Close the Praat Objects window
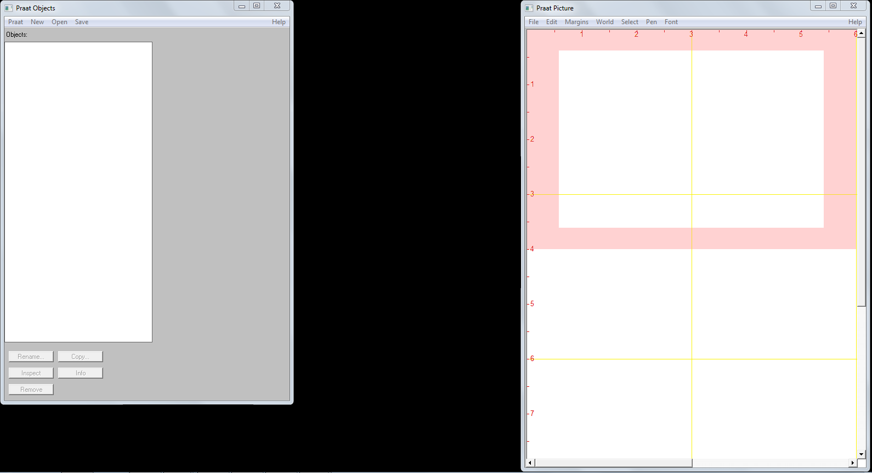872x473 pixels. (x=278, y=5)
